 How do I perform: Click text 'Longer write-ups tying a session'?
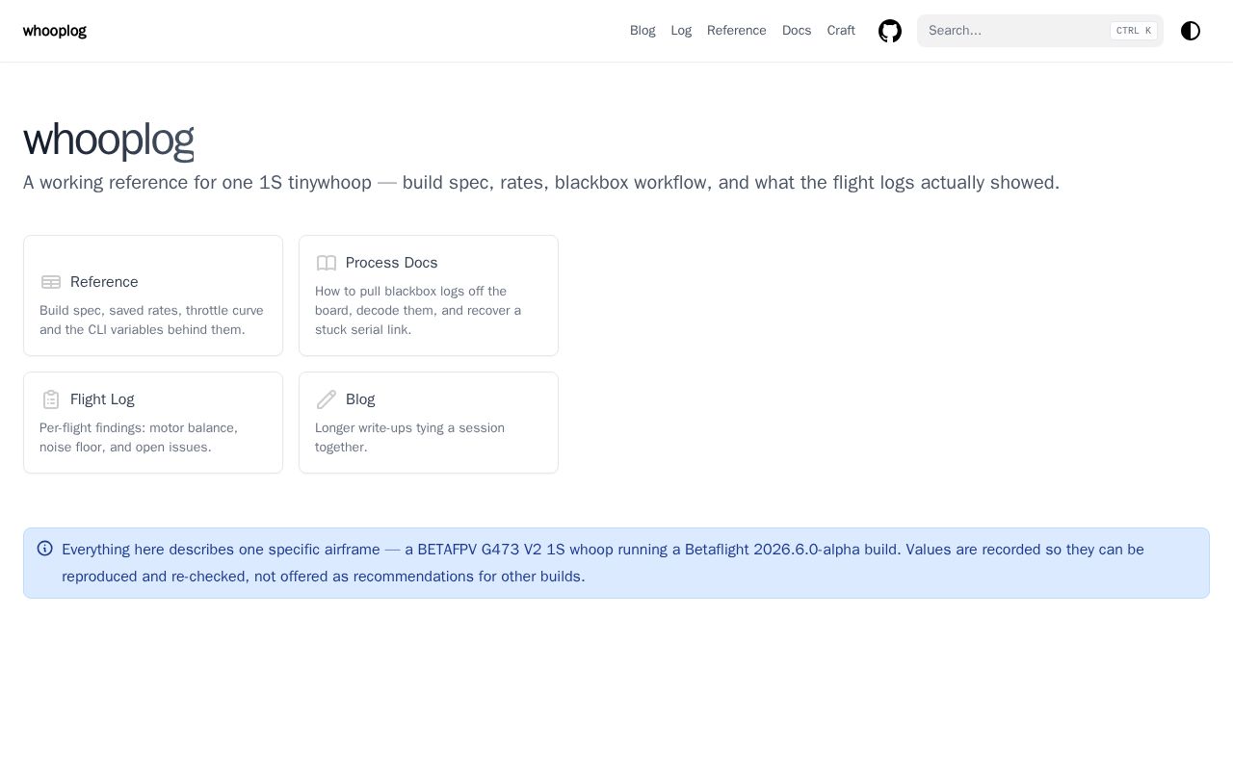click(409, 428)
